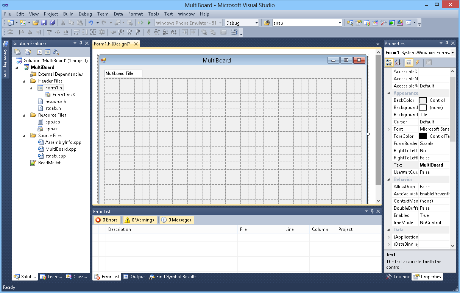Open the object selector dropdown showing Form1
This screenshot has width=460, height=293.
(x=453, y=52)
